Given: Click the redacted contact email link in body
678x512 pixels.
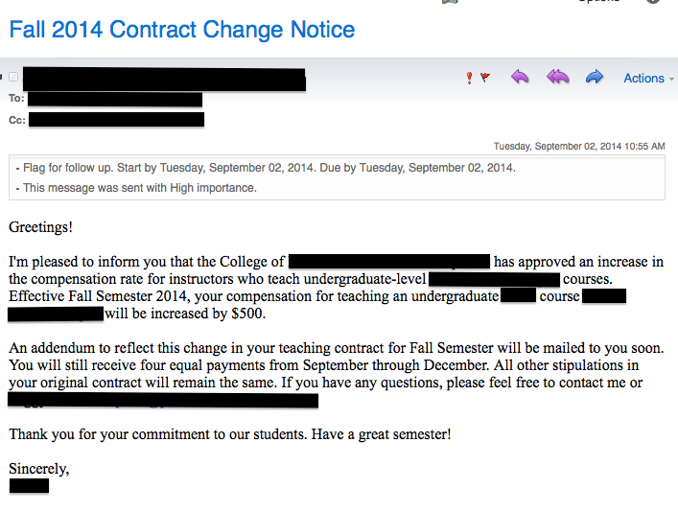Looking at the screenshot, I should pos(163,400).
